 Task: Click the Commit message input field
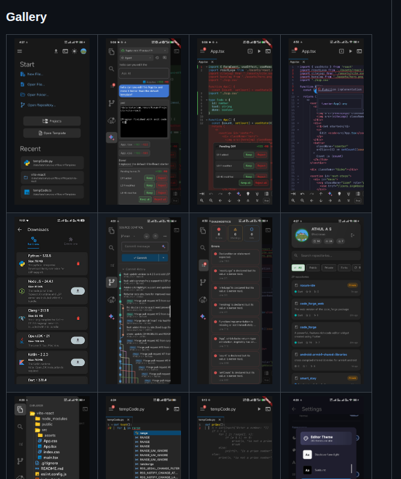145,246
